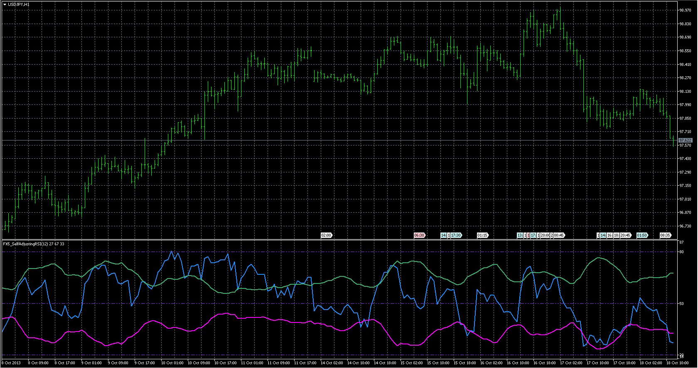The width and height of the screenshot is (698, 368).
Task: Click the 08:35 event marker
Action: 665,235
